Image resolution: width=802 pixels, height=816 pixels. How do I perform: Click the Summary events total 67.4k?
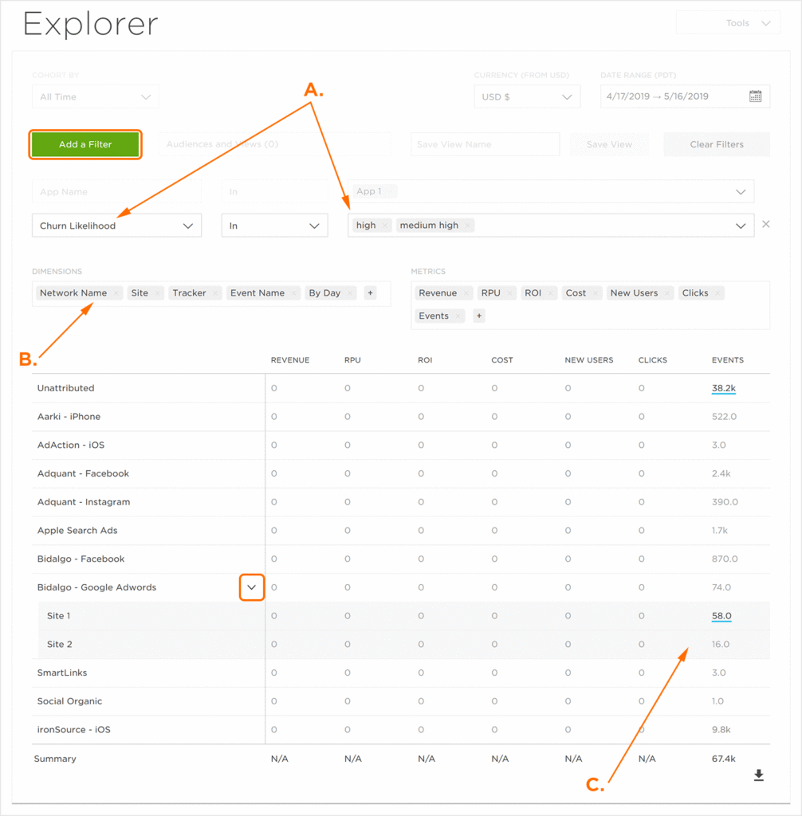point(723,759)
